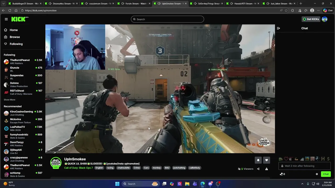Click the browser refresh button
Image resolution: width=335 pixels, height=188 pixels.
10,10
